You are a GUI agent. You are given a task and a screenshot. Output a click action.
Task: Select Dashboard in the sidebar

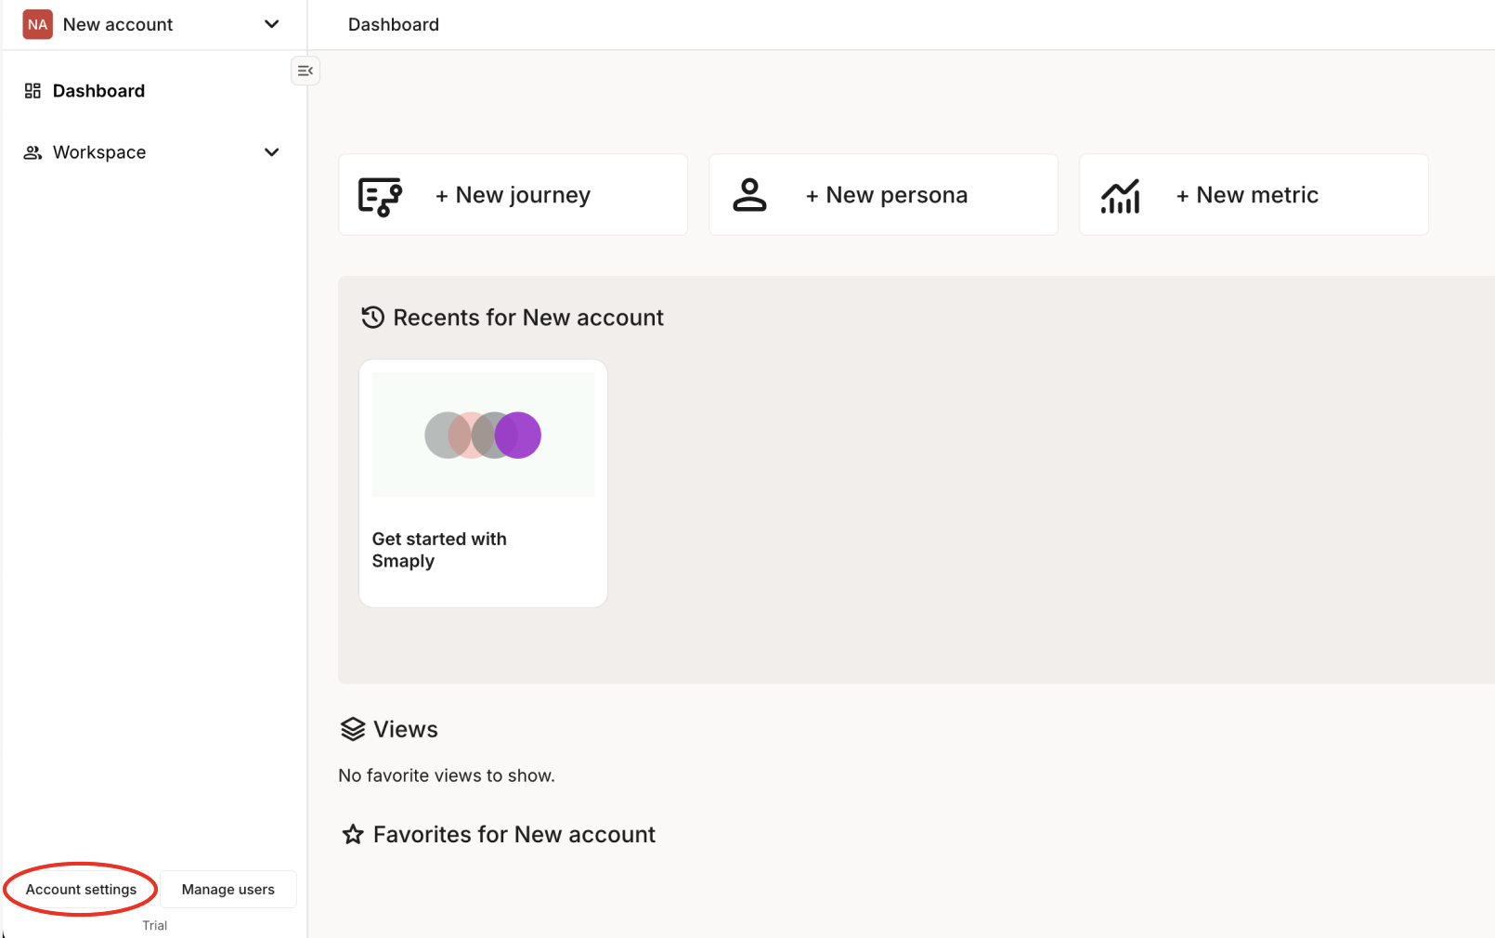point(98,91)
